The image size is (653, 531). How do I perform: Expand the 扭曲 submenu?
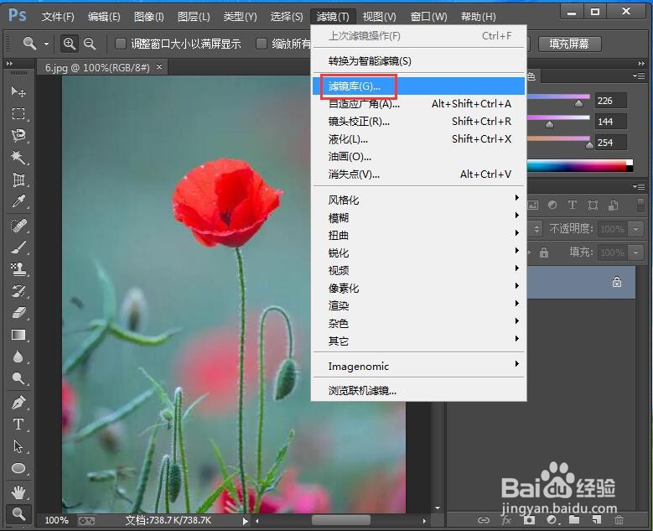coord(419,235)
